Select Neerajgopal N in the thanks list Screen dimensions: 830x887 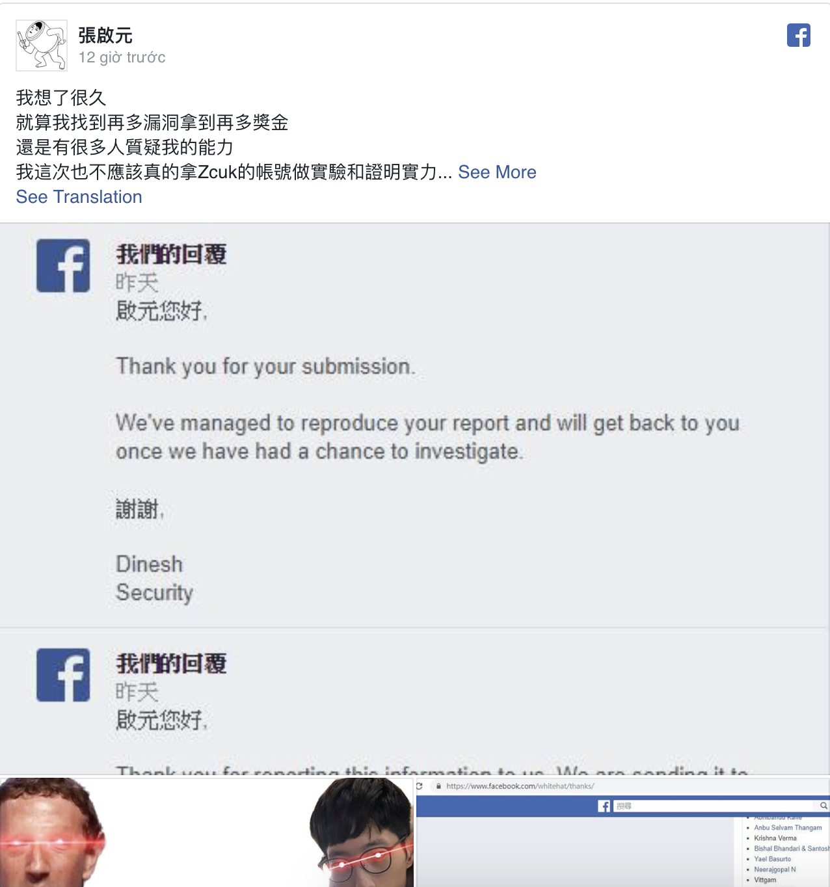point(775,869)
